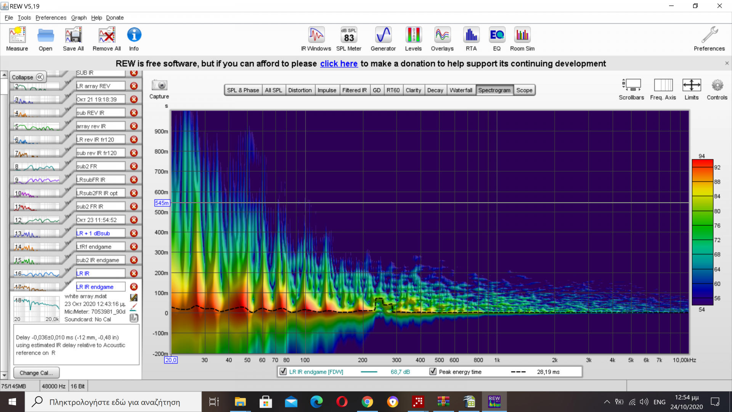
Task: Follow the donation click here link
Action: (339, 64)
